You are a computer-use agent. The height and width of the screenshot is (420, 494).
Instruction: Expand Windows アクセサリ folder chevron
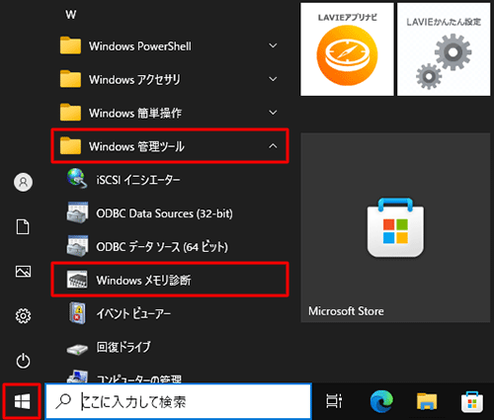click(x=273, y=79)
